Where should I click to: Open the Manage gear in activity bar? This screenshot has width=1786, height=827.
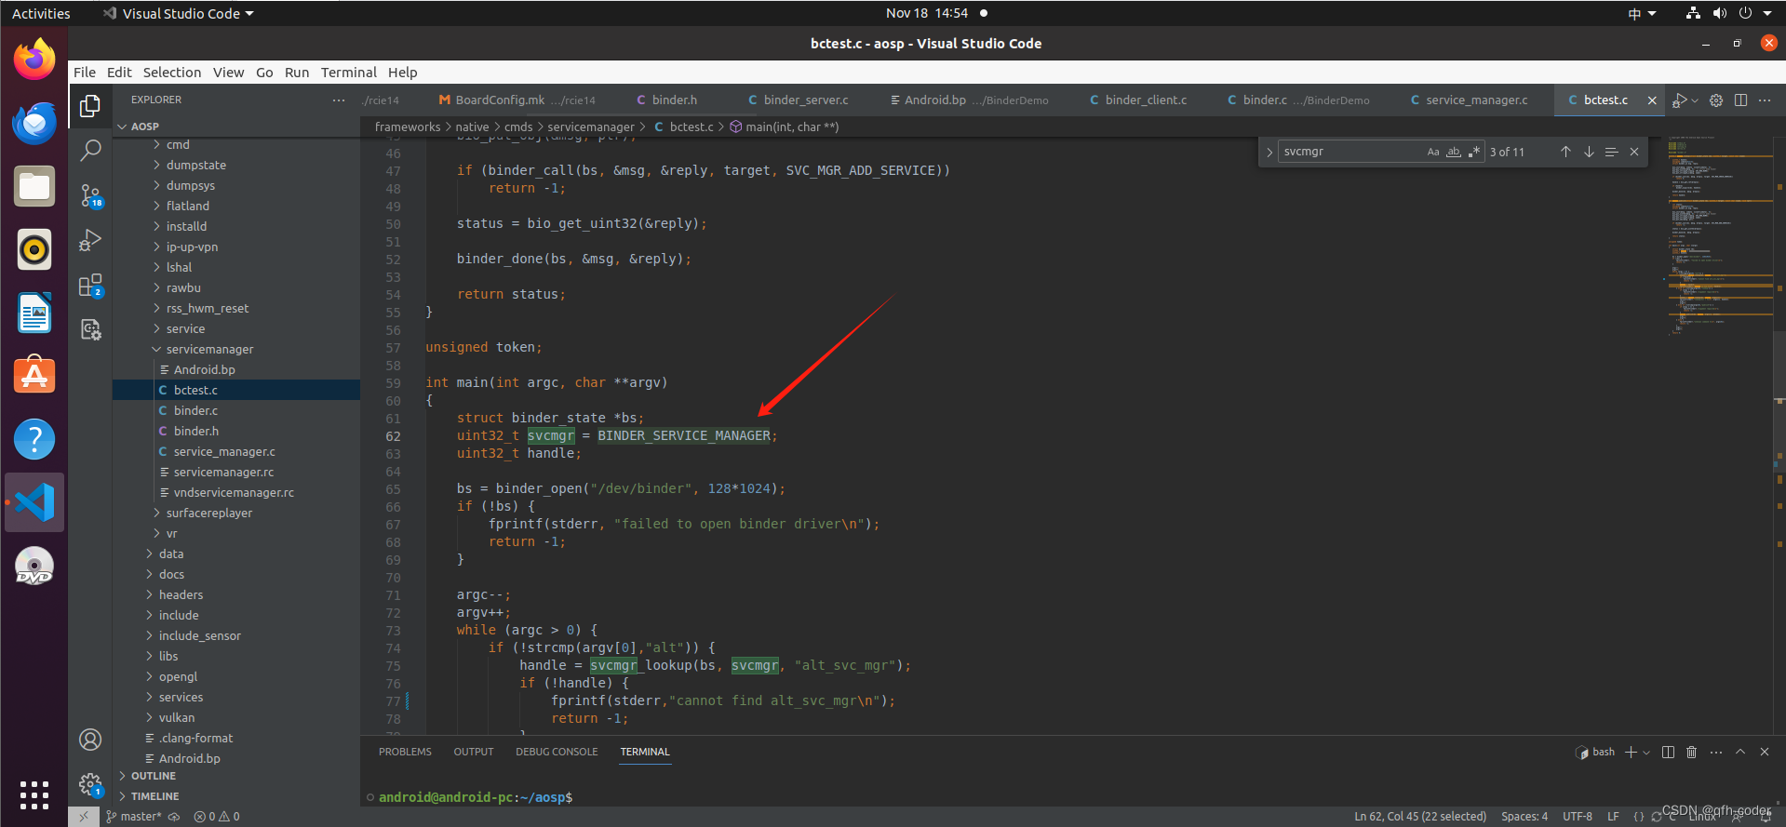pyautogui.click(x=90, y=784)
